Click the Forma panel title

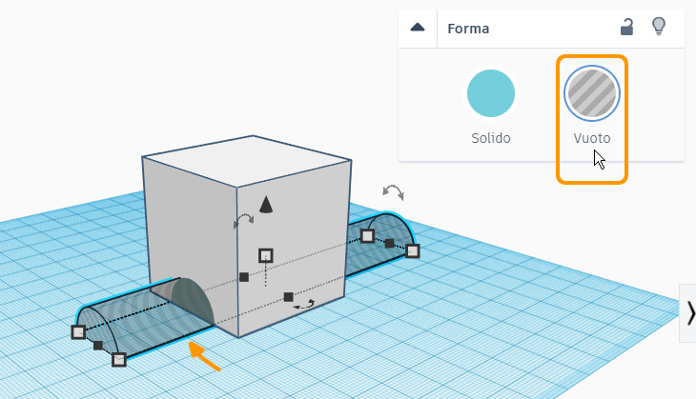point(468,29)
